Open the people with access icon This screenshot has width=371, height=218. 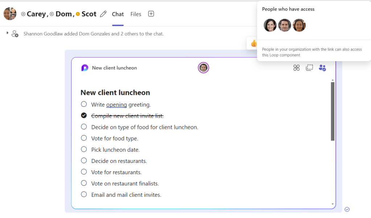click(x=322, y=68)
